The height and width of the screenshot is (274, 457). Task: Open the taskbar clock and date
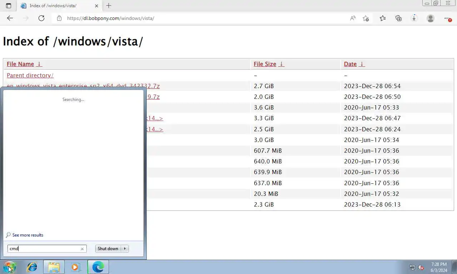(x=439, y=267)
